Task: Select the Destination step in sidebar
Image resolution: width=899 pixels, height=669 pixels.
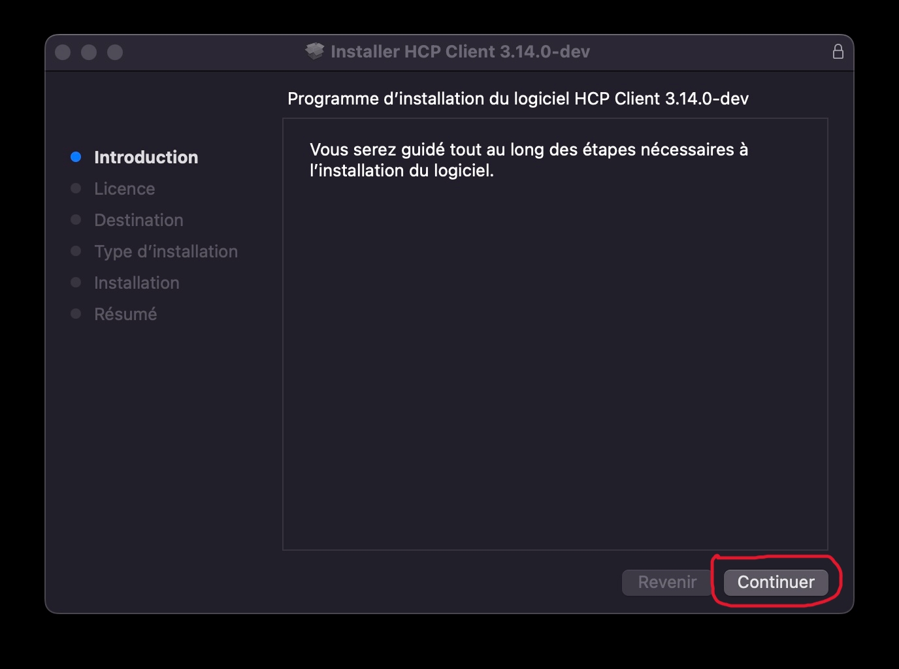Action: pos(139,220)
